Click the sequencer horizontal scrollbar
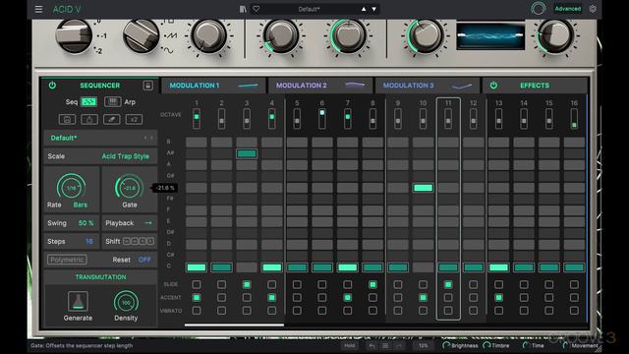The image size is (629, 354). click(x=234, y=324)
